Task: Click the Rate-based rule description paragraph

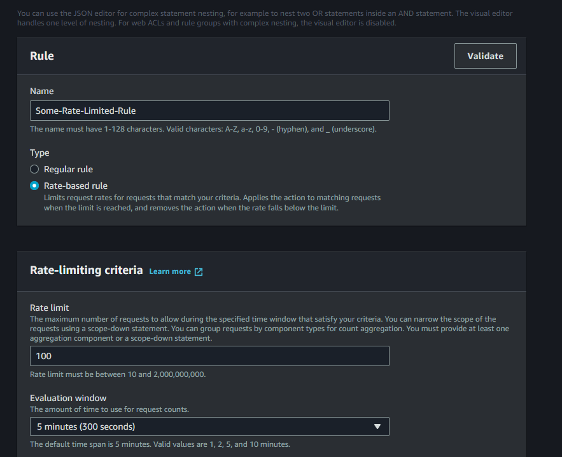Action: [212, 203]
